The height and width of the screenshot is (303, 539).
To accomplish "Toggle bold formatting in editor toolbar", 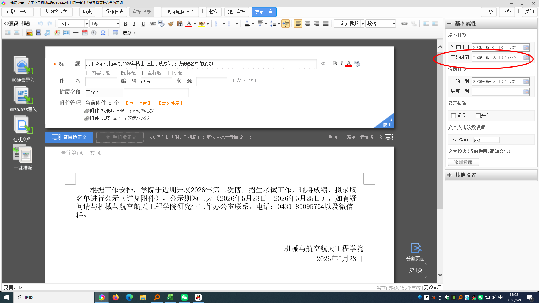I will (x=125, y=24).
